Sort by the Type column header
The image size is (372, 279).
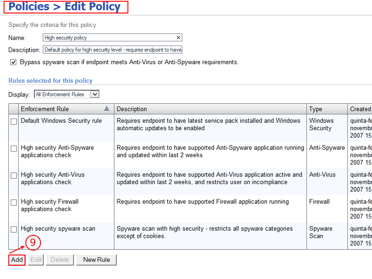[x=327, y=109]
